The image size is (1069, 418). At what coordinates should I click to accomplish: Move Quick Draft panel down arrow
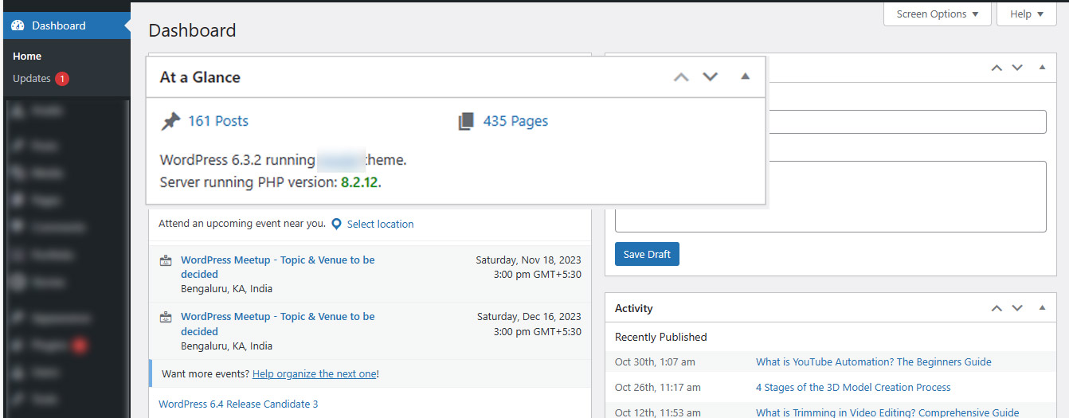click(x=1017, y=68)
